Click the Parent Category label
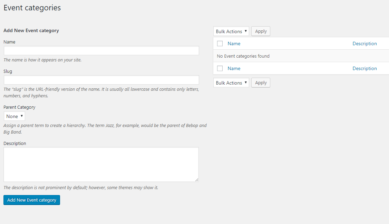The height and width of the screenshot is (224, 389). tap(19, 107)
